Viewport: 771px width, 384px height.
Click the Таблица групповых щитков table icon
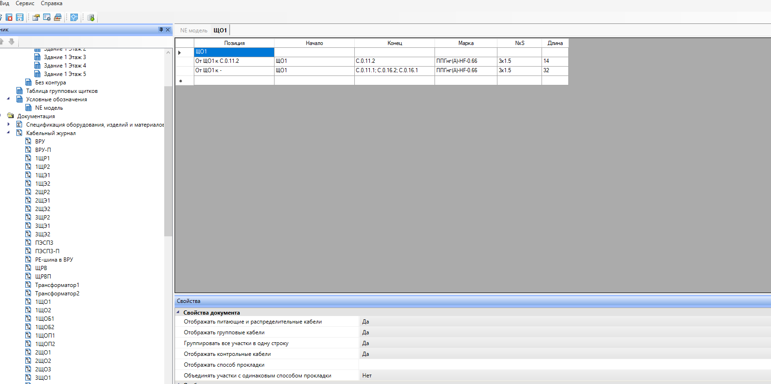point(19,91)
